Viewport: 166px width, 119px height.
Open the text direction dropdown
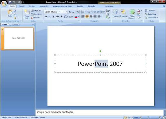[x=108, y=11]
